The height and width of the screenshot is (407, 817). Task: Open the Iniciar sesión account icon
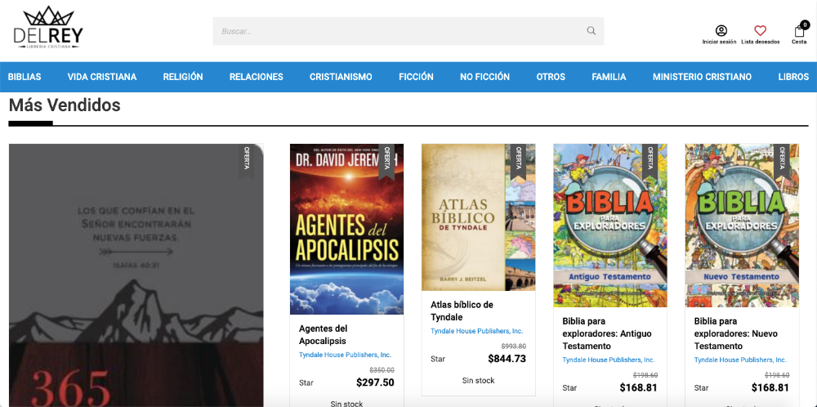click(x=721, y=31)
